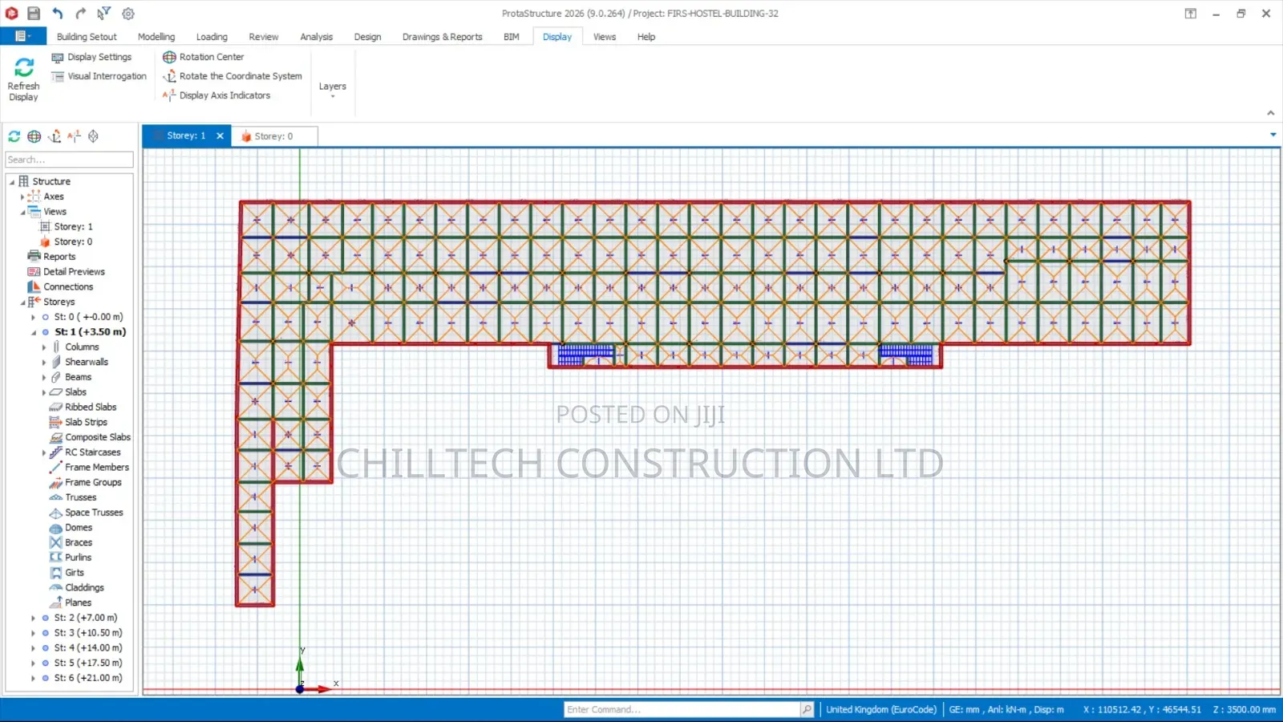Open the Analysis ribbon tab
This screenshot has width=1283, height=722.
[317, 37]
